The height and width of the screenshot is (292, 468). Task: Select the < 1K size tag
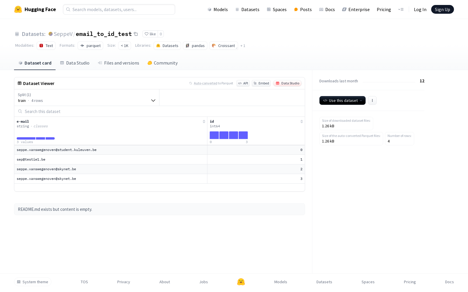pos(125,46)
